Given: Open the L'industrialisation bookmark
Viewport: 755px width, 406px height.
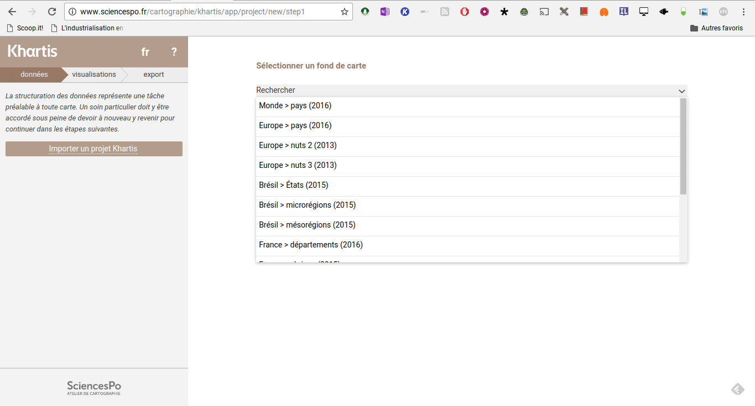Looking at the screenshot, I should click(87, 28).
